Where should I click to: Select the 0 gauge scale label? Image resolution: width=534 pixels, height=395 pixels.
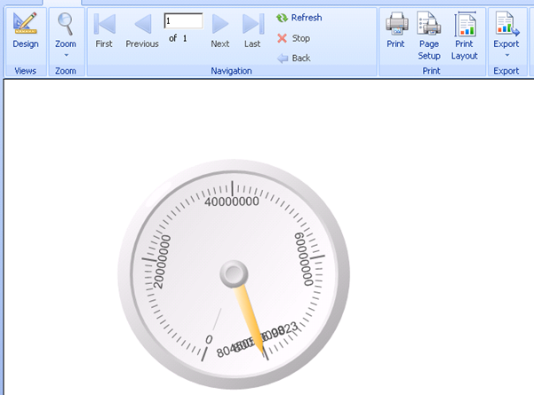209,339
